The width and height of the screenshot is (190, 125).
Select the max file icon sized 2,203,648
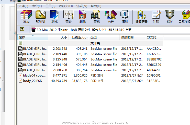(20, 48)
